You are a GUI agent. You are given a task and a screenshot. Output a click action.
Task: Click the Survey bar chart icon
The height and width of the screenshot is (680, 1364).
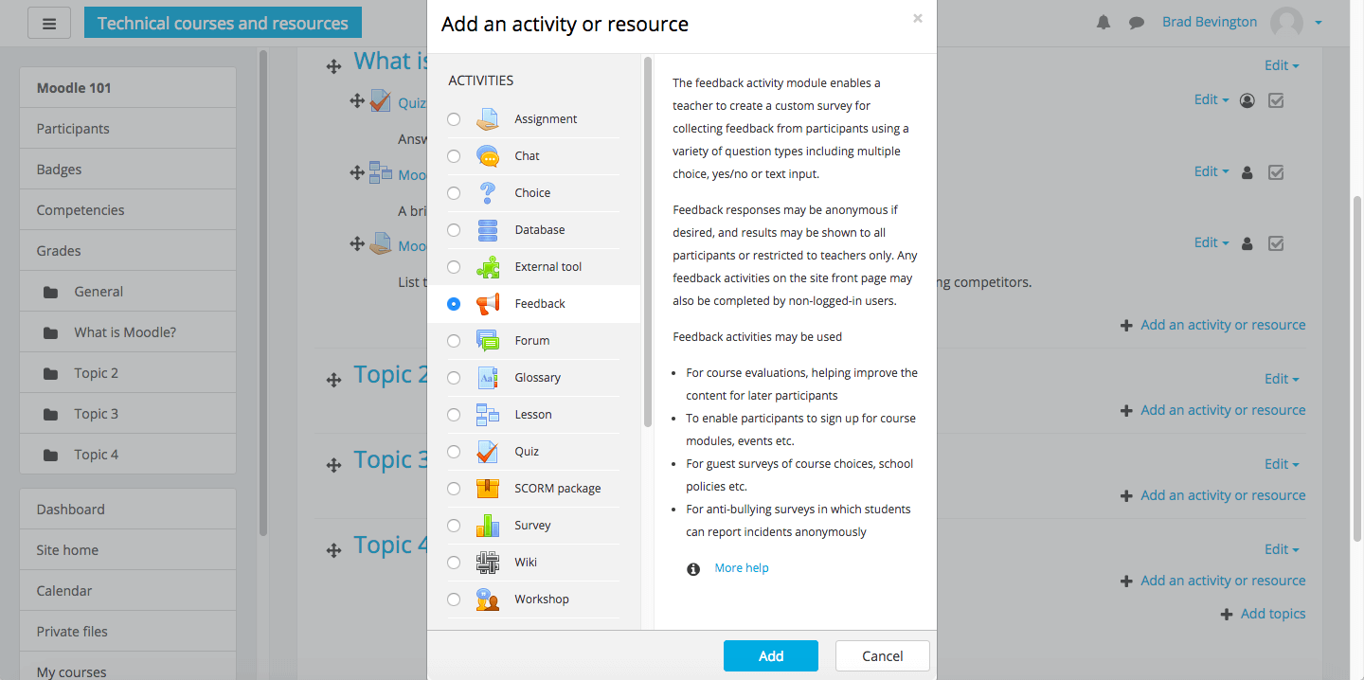[488, 526]
